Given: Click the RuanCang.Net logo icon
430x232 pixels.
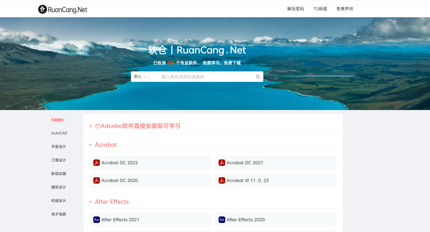Looking at the screenshot, I should tap(42, 9).
